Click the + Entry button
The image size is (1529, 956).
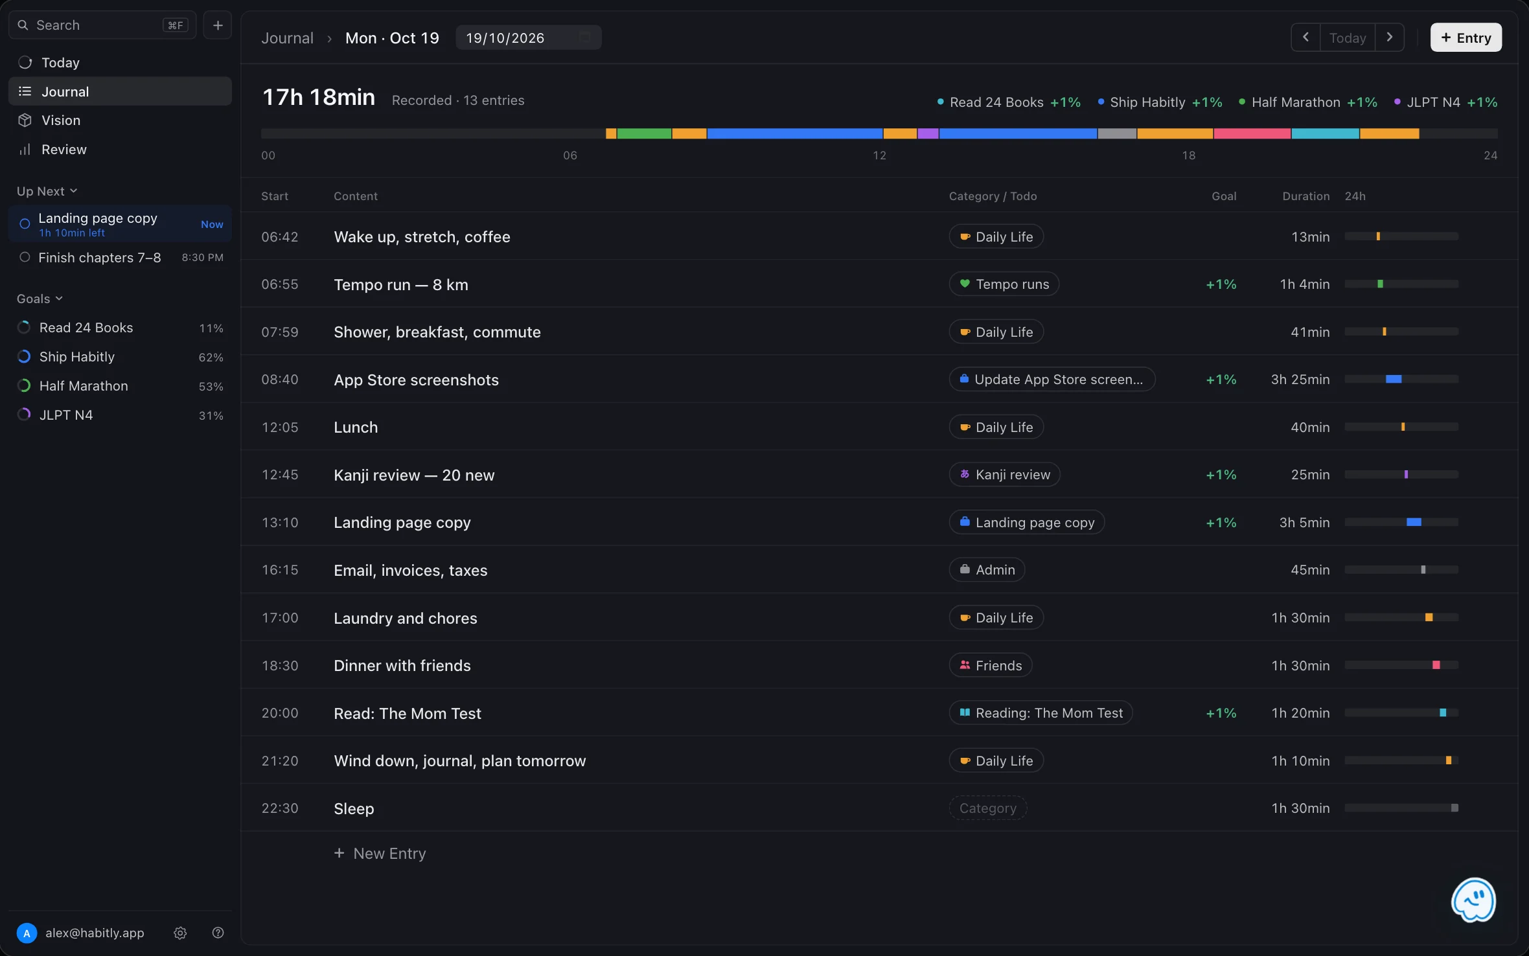click(x=1466, y=38)
